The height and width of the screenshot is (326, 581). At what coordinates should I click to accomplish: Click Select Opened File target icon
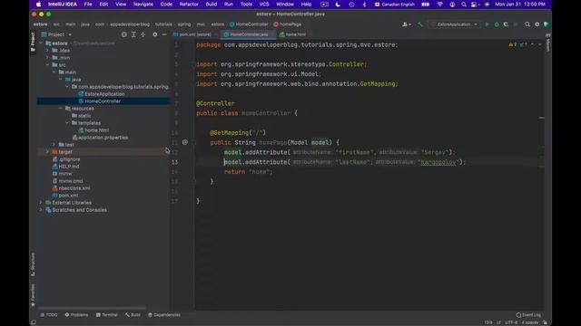pyautogui.click(x=124, y=34)
